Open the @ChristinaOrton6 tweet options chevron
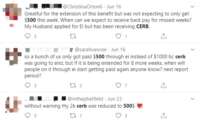This screenshot has height=122, width=200. (192, 6)
